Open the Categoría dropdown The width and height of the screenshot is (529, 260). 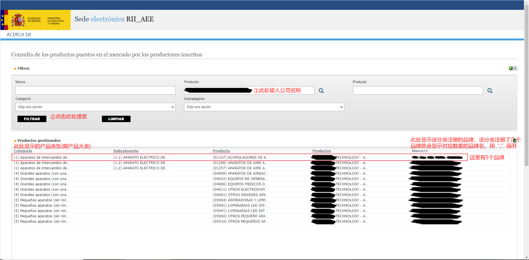click(95, 107)
